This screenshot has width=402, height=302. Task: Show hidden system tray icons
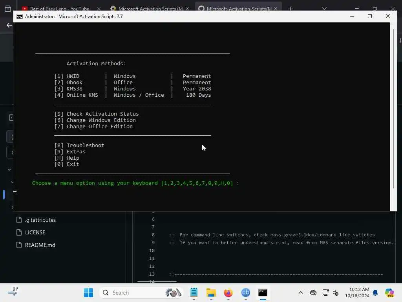click(301, 293)
